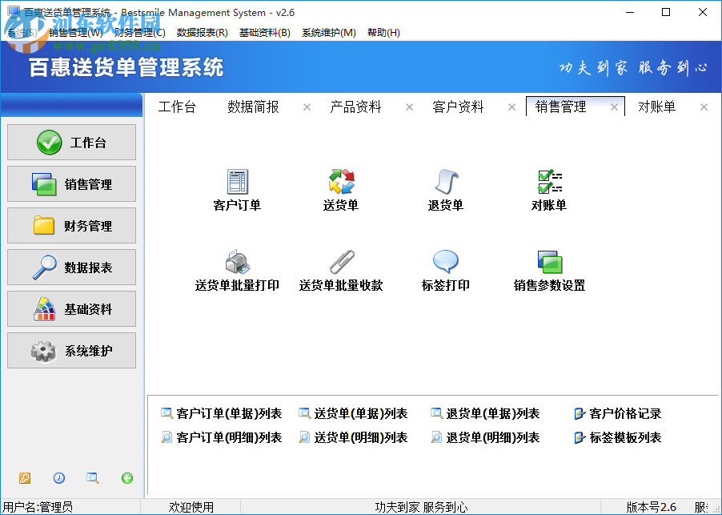Image resolution: width=722 pixels, height=515 pixels.
Task: Select 送货单批量收款 batch payment icon
Action: pos(342,266)
